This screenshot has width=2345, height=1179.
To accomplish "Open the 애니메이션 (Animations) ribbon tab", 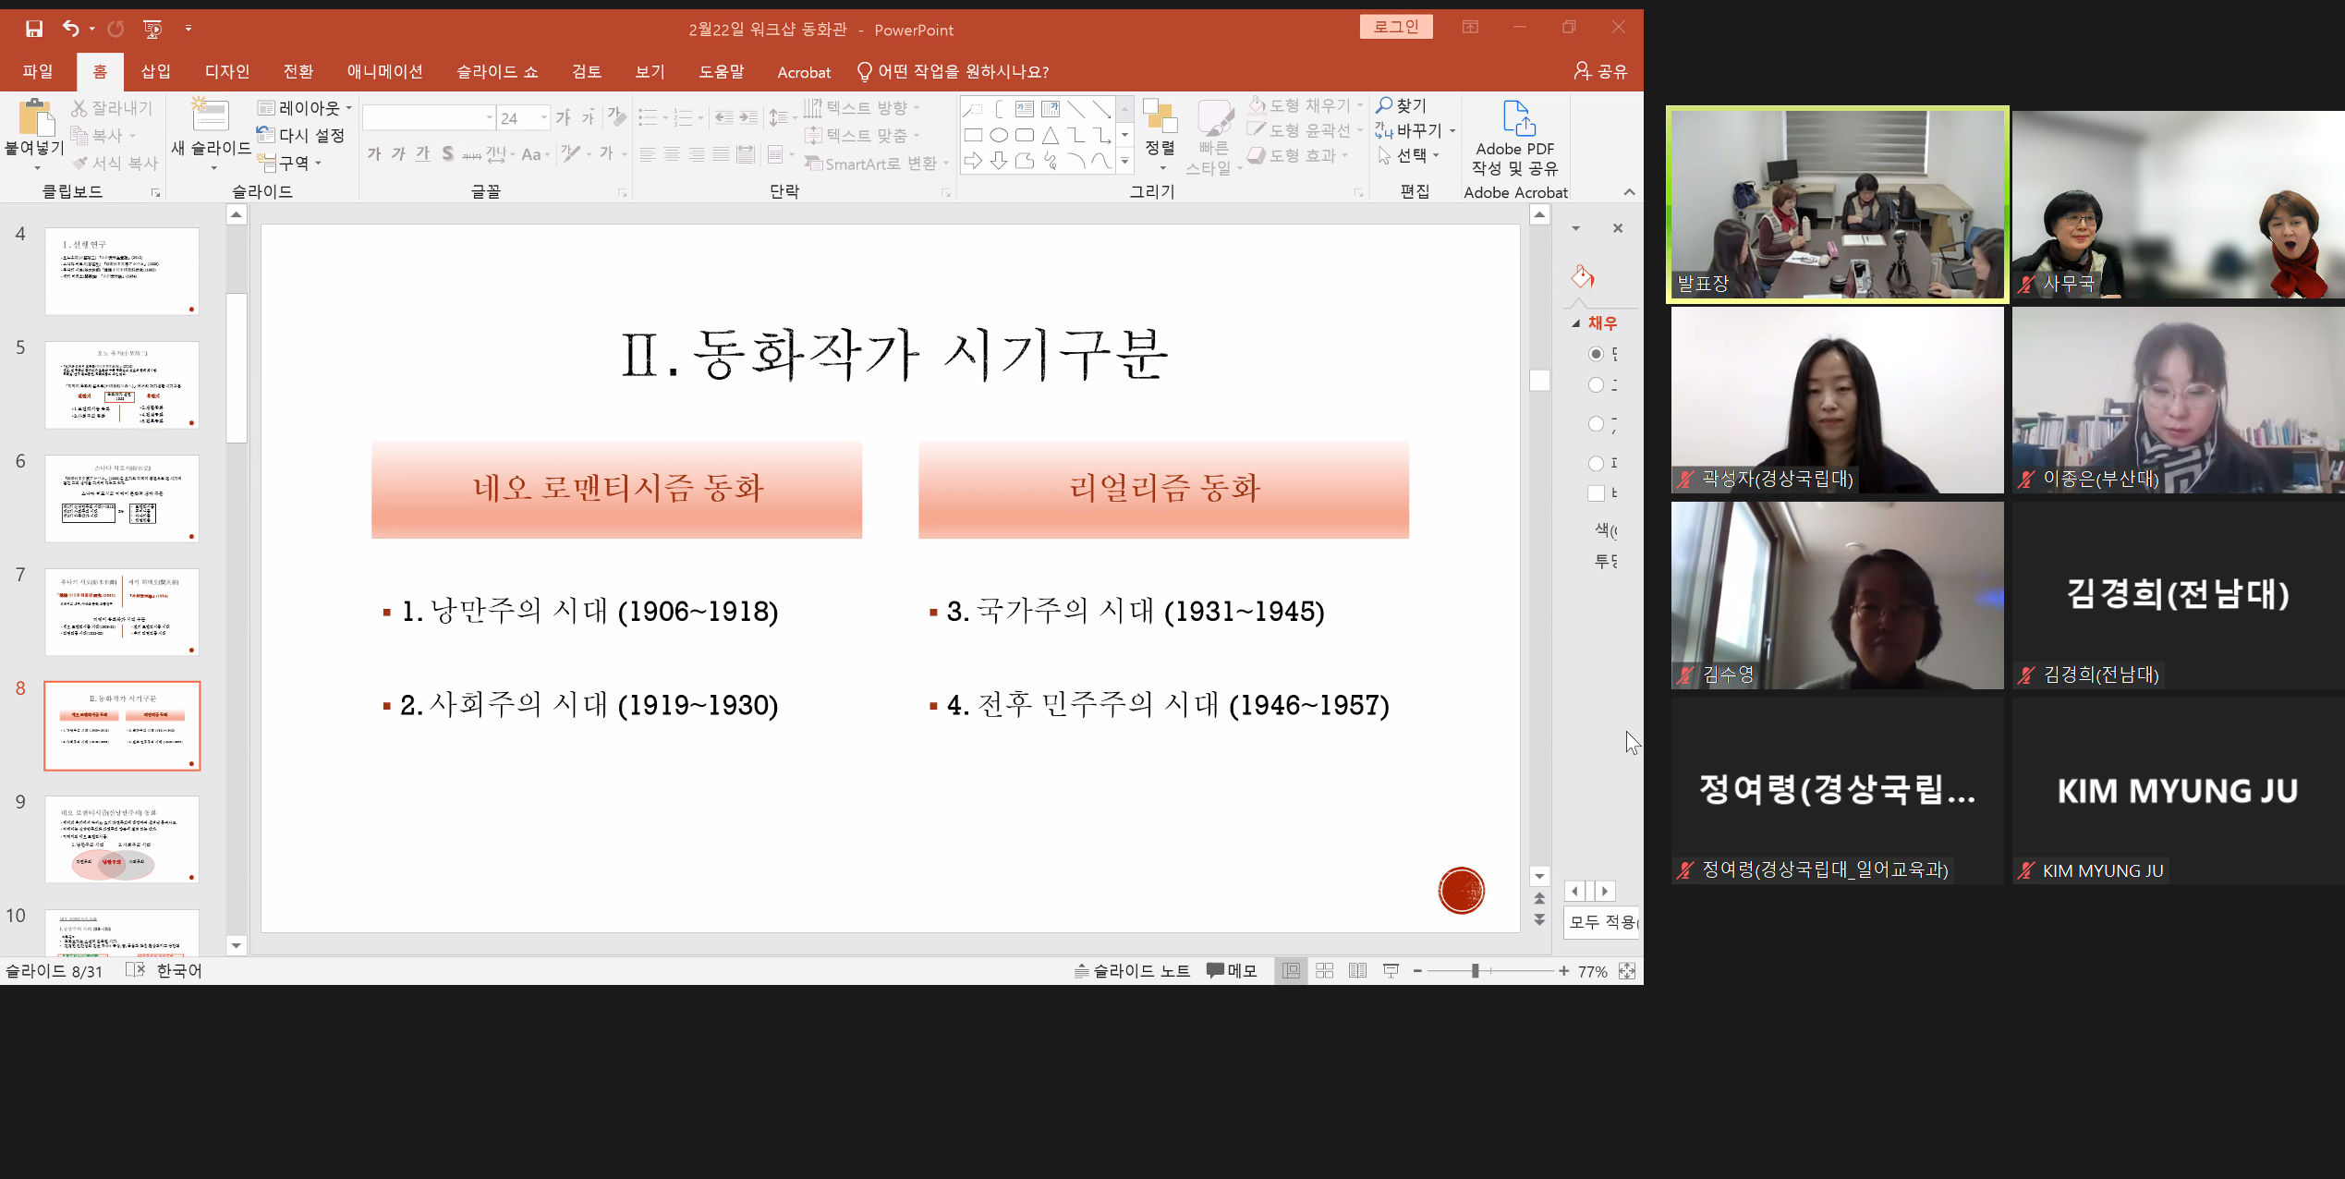I will pos(384,71).
